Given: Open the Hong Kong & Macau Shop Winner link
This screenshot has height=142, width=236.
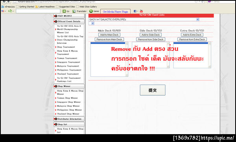Looking at the screenshot, I should pos(70,93).
